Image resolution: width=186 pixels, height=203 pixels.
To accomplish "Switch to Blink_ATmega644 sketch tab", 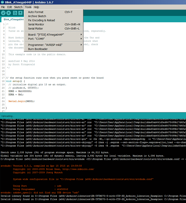I will [13, 19].
